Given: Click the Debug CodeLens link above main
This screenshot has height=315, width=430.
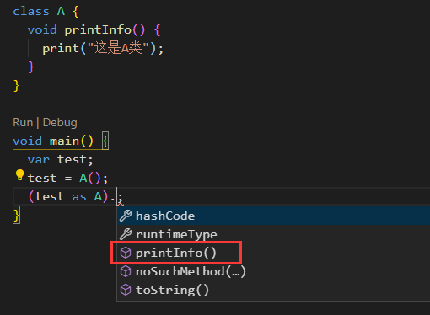Looking at the screenshot, I should click(x=60, y=123).
